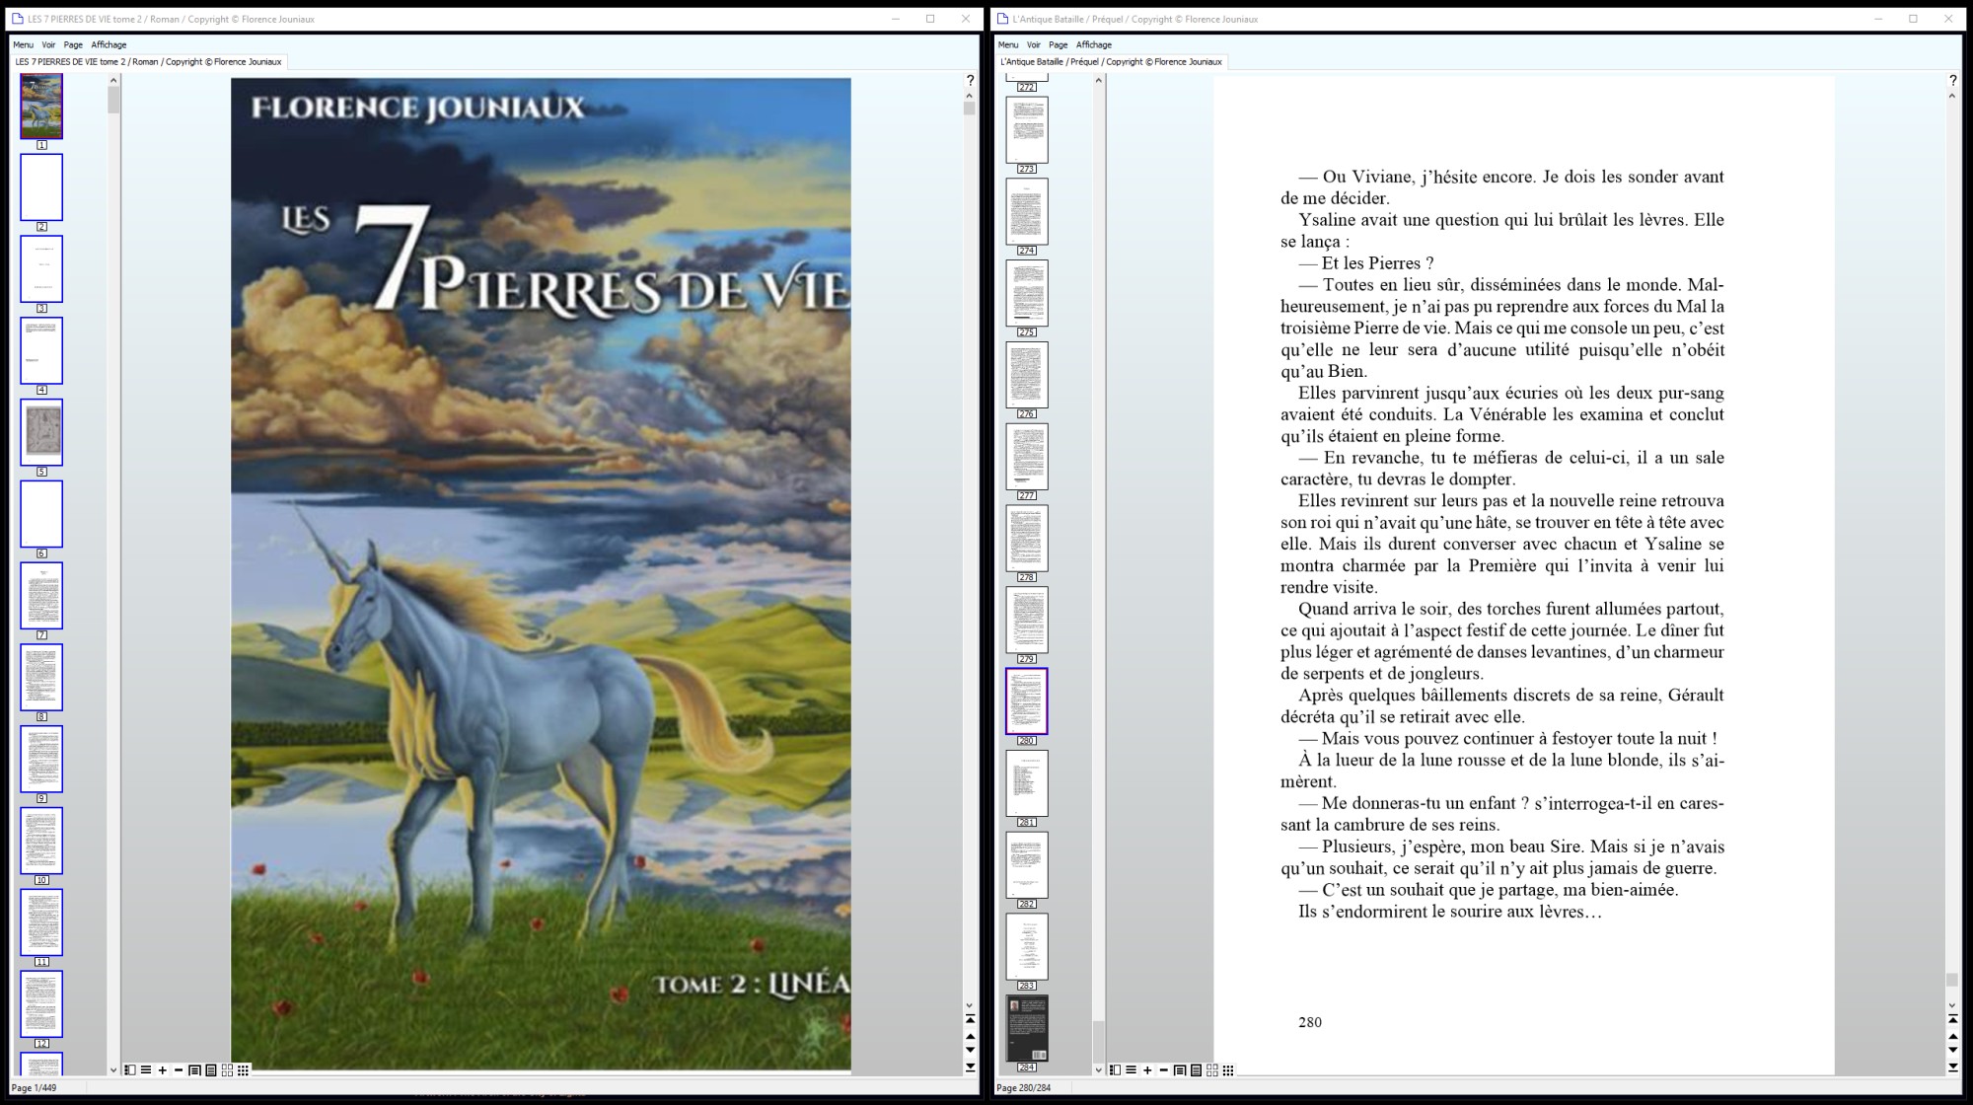Toggle thumbnail sidebar in 7 Pierres window

130,1070
